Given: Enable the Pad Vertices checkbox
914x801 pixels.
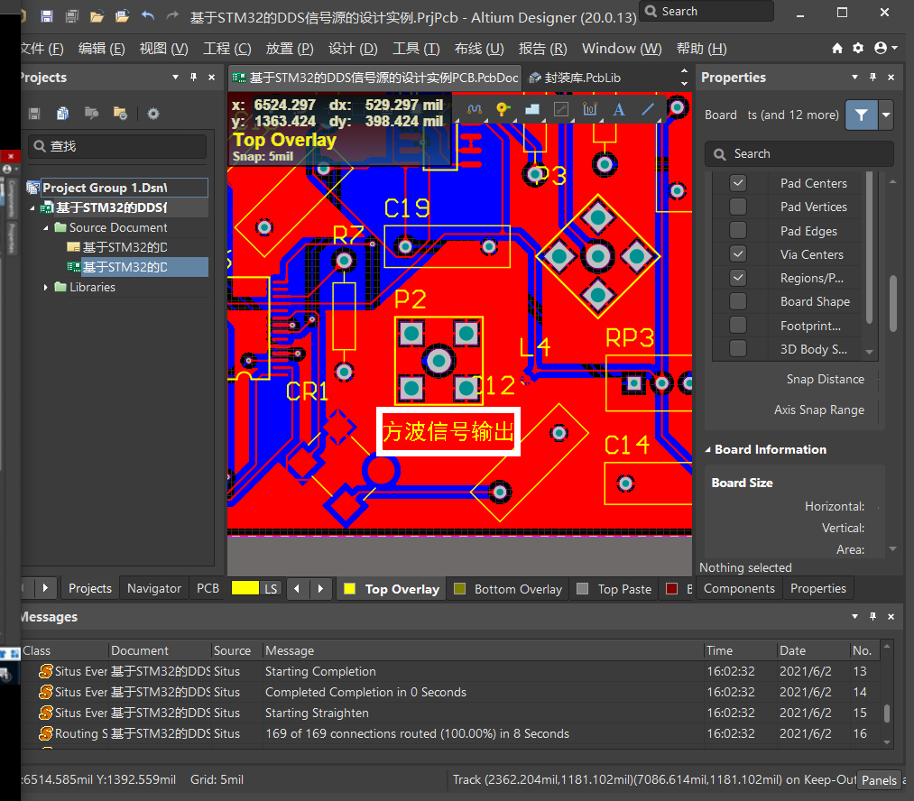Looking at the screenshot, I should click(738, 207).
